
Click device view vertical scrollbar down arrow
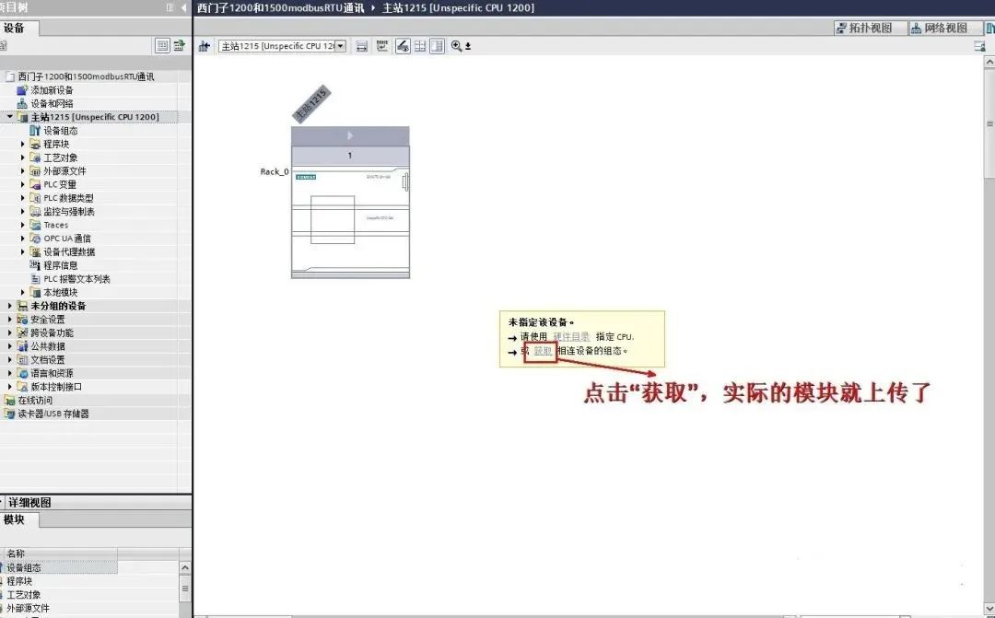pyautogui.click(x=989, y=608)
